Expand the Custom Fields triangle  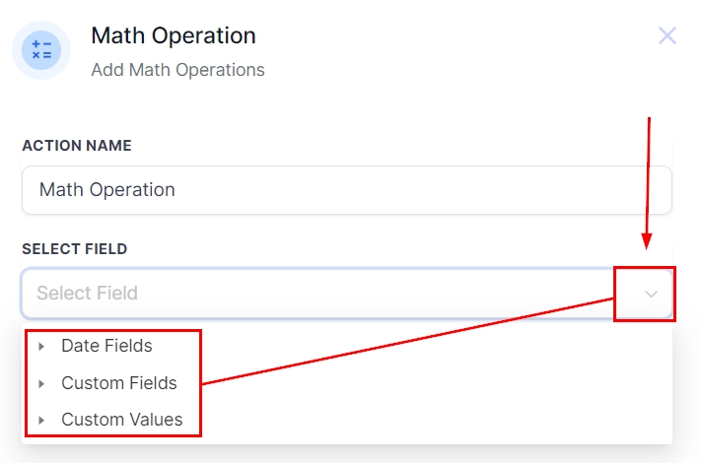point(41,383)
